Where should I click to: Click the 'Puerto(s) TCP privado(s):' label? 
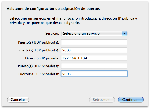(x=39, y=74)
